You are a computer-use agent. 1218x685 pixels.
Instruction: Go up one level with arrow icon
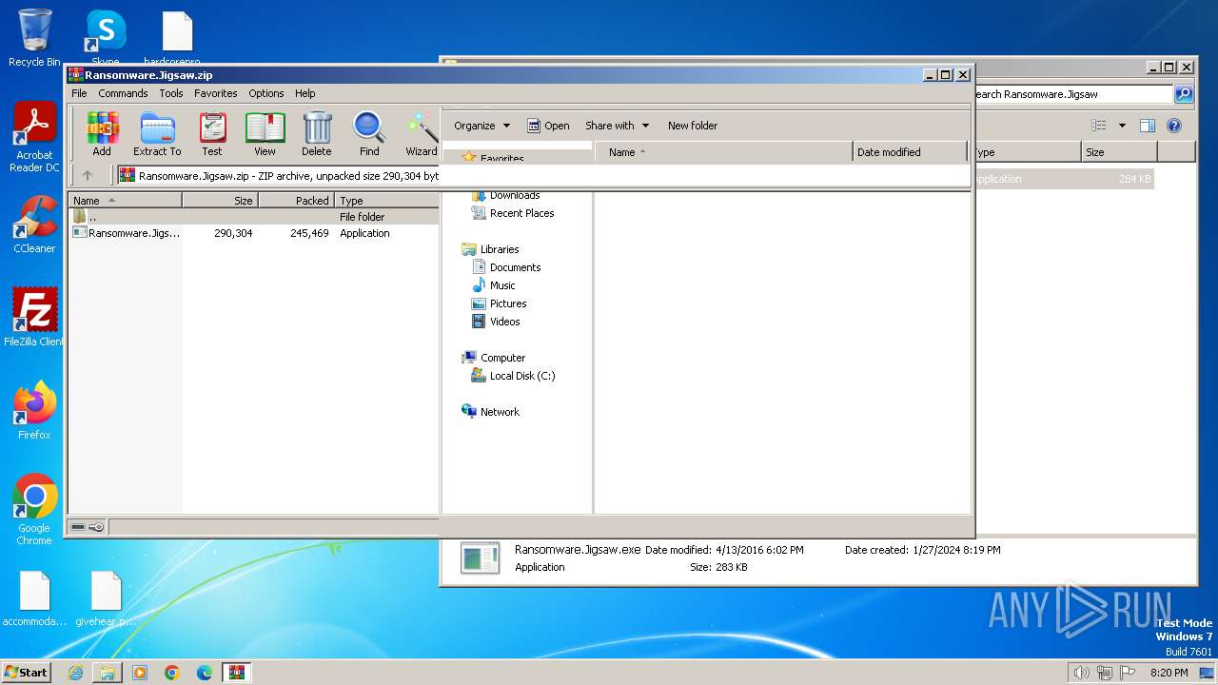tap(88, 175)
